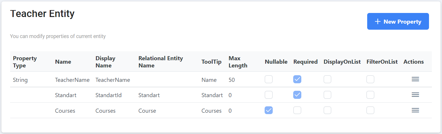Enable DisplayOnList for Courses row
This screenshot has height=134, width=442.
327,110
